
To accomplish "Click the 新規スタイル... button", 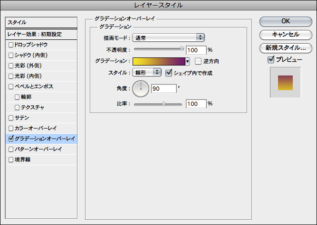I will tap(286, 47).
